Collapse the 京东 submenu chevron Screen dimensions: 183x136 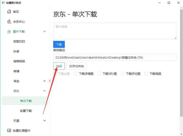tap(44, 91)
